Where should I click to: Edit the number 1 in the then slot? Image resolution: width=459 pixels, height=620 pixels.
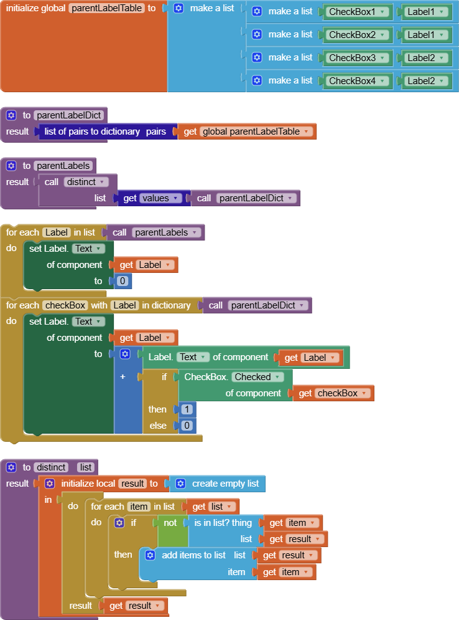[187, 409]
